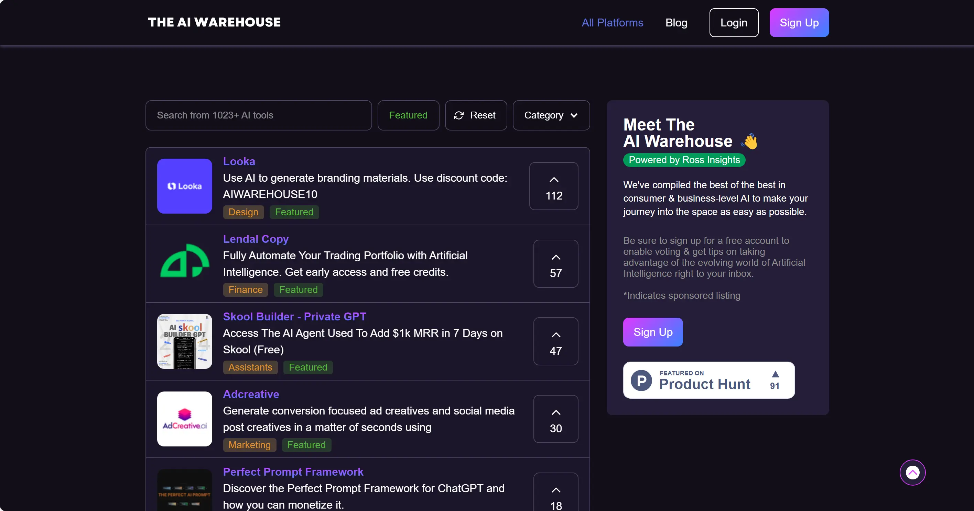Screen dimensions: 974x511
Task: Click the Finance tag on Lendal Copy
Action: point(245,290)
